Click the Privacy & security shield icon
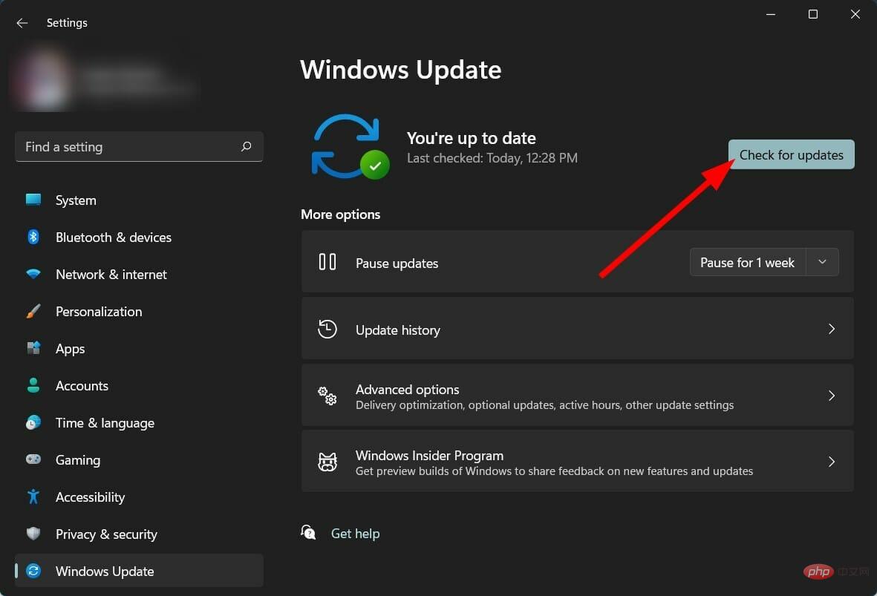 coord(33,534)
